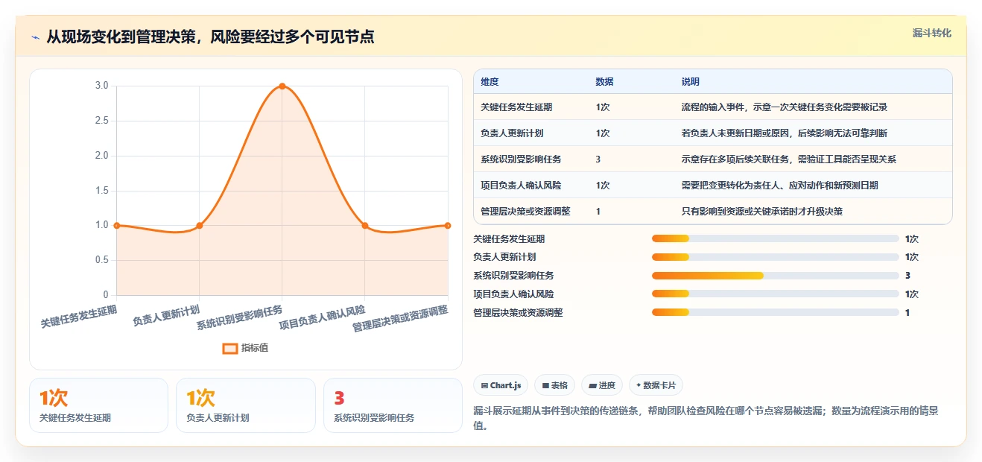Click the 项目负责人确认风险 progress bar
This screenshot has height=462, width=982.
(x=775, y=294)
